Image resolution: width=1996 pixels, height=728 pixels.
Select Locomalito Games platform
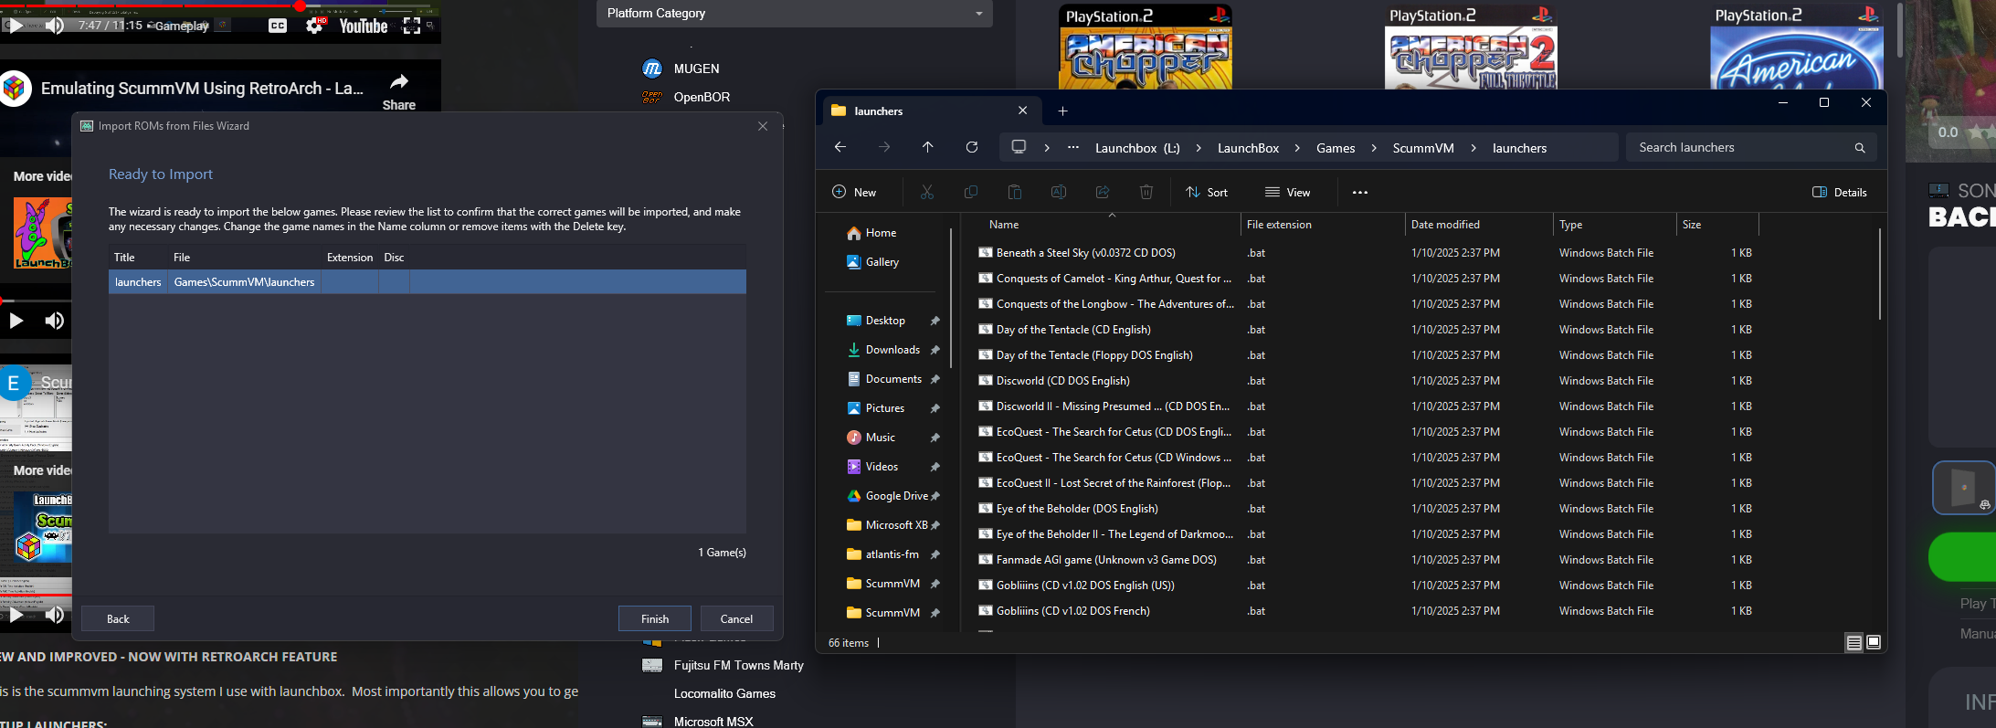[724, 693]
